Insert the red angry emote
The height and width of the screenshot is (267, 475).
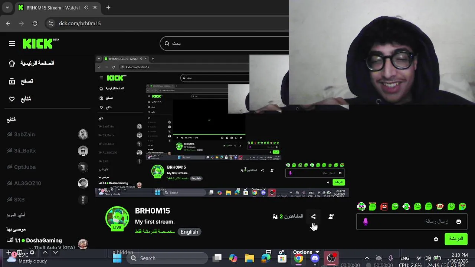point(384,206)
